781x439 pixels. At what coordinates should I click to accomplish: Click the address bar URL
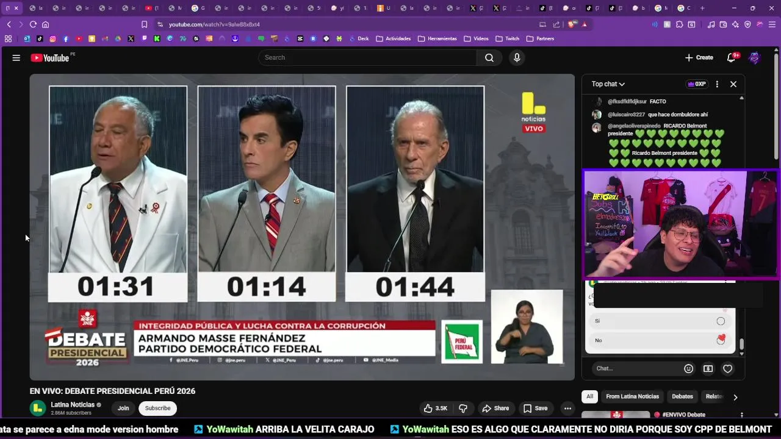pyautogui.click(x=214, y=24)
